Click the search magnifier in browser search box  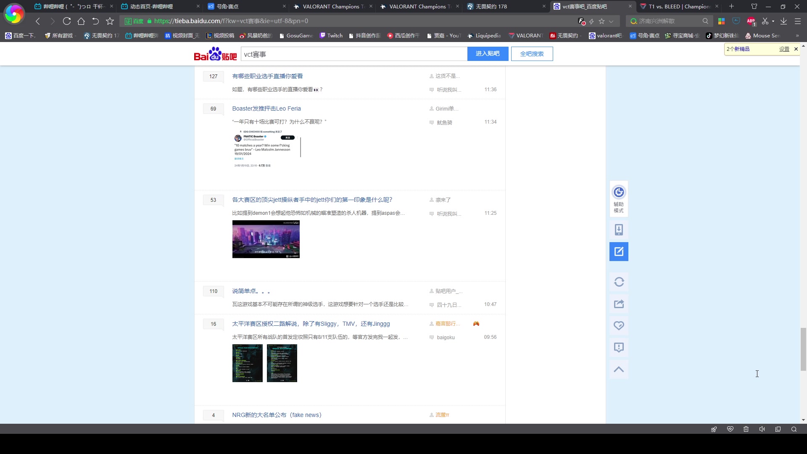(705, 21)
